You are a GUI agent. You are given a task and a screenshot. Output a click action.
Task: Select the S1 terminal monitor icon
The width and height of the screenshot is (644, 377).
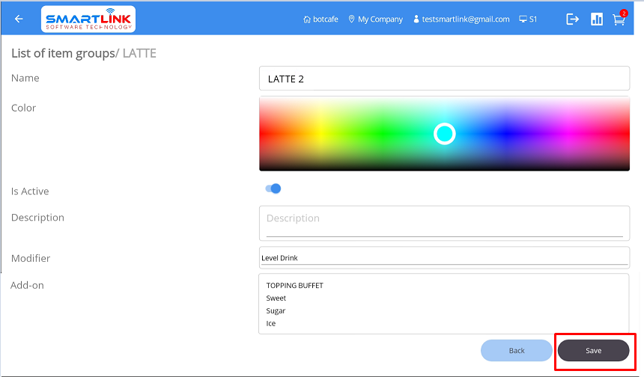click(x=523, y=19)
